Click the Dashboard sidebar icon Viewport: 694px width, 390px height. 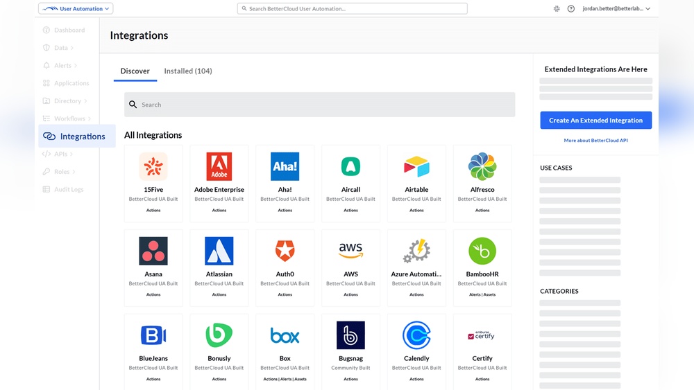46,30
